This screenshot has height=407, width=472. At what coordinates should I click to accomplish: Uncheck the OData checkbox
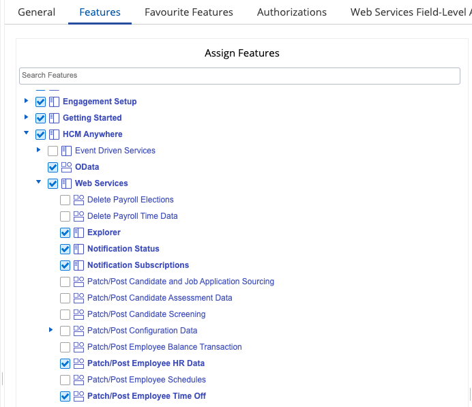click(53, 167)
